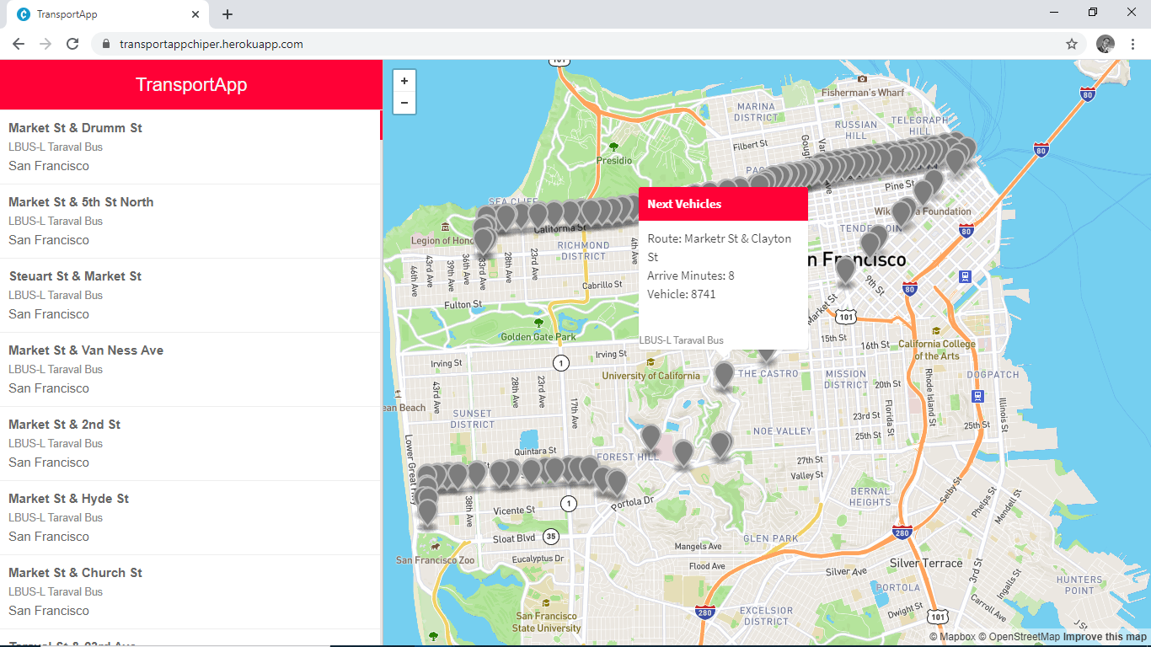The image size is (1151, 647).
Task: Select Steuart St & Market St stop
Action: coord(191,295)
